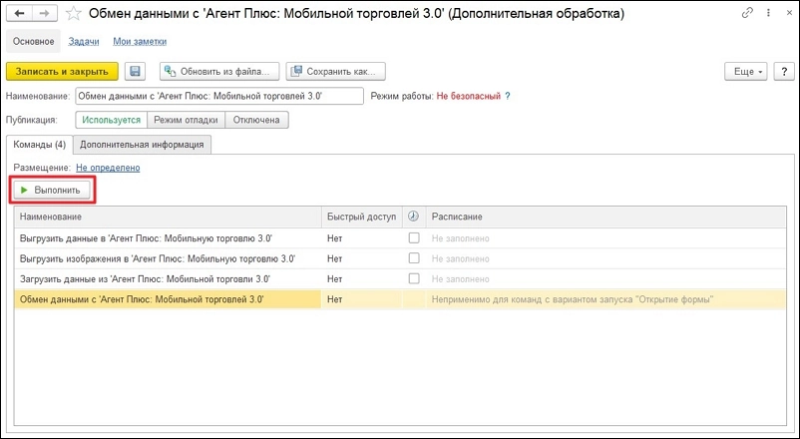800x439 pixels.
Task: Toggle schedule checkbox for Выгрузить данные row
Action: coord(414,237)
